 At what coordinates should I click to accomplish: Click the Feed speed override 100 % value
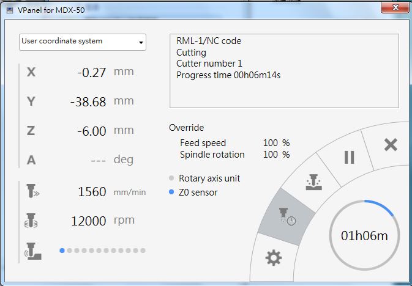click(276, 143)
